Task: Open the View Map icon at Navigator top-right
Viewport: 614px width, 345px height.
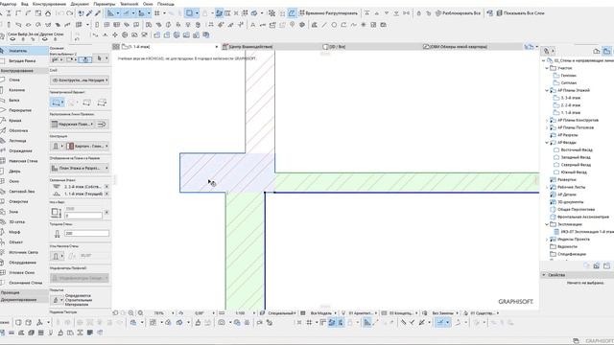Action: (x=606, y=51)
